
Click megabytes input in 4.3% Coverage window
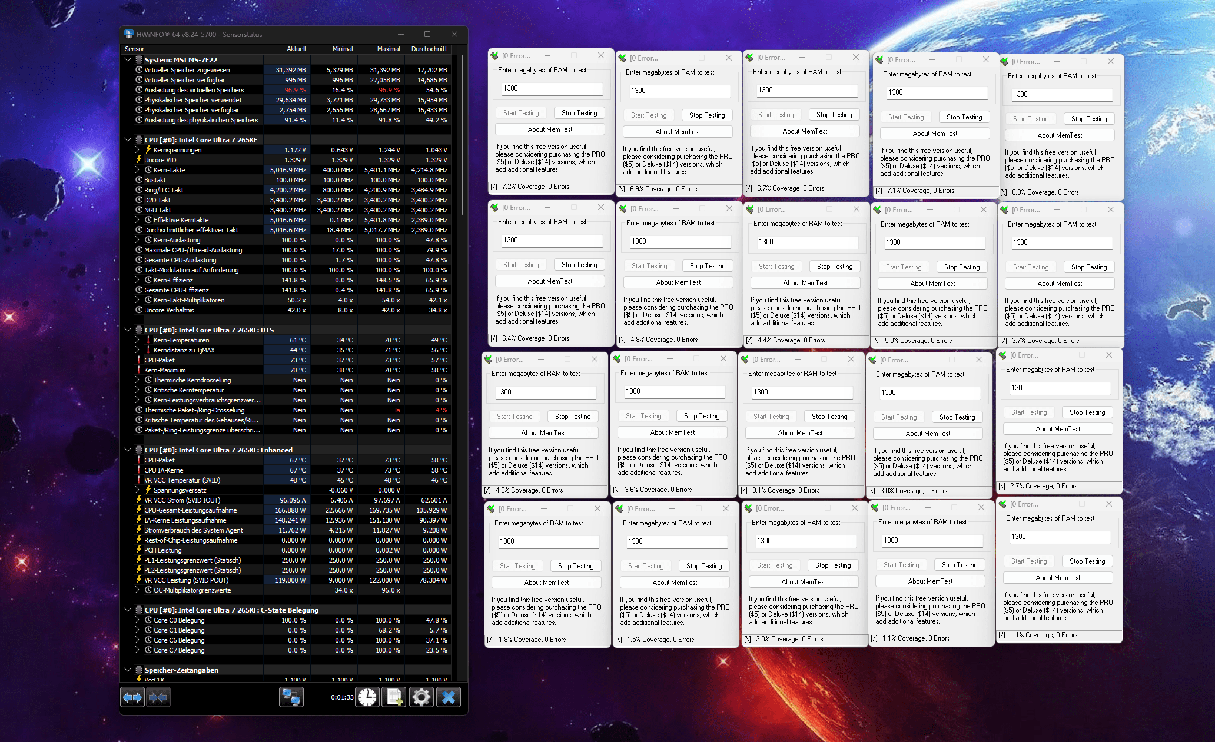tap(545, 392)
